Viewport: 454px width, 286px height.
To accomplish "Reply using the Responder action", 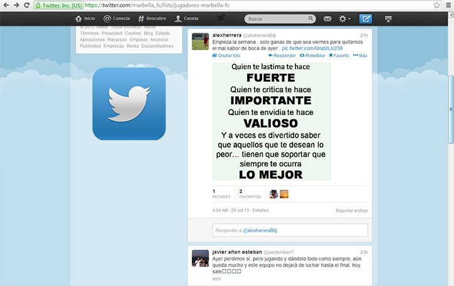I will click(x=282, y=55).
